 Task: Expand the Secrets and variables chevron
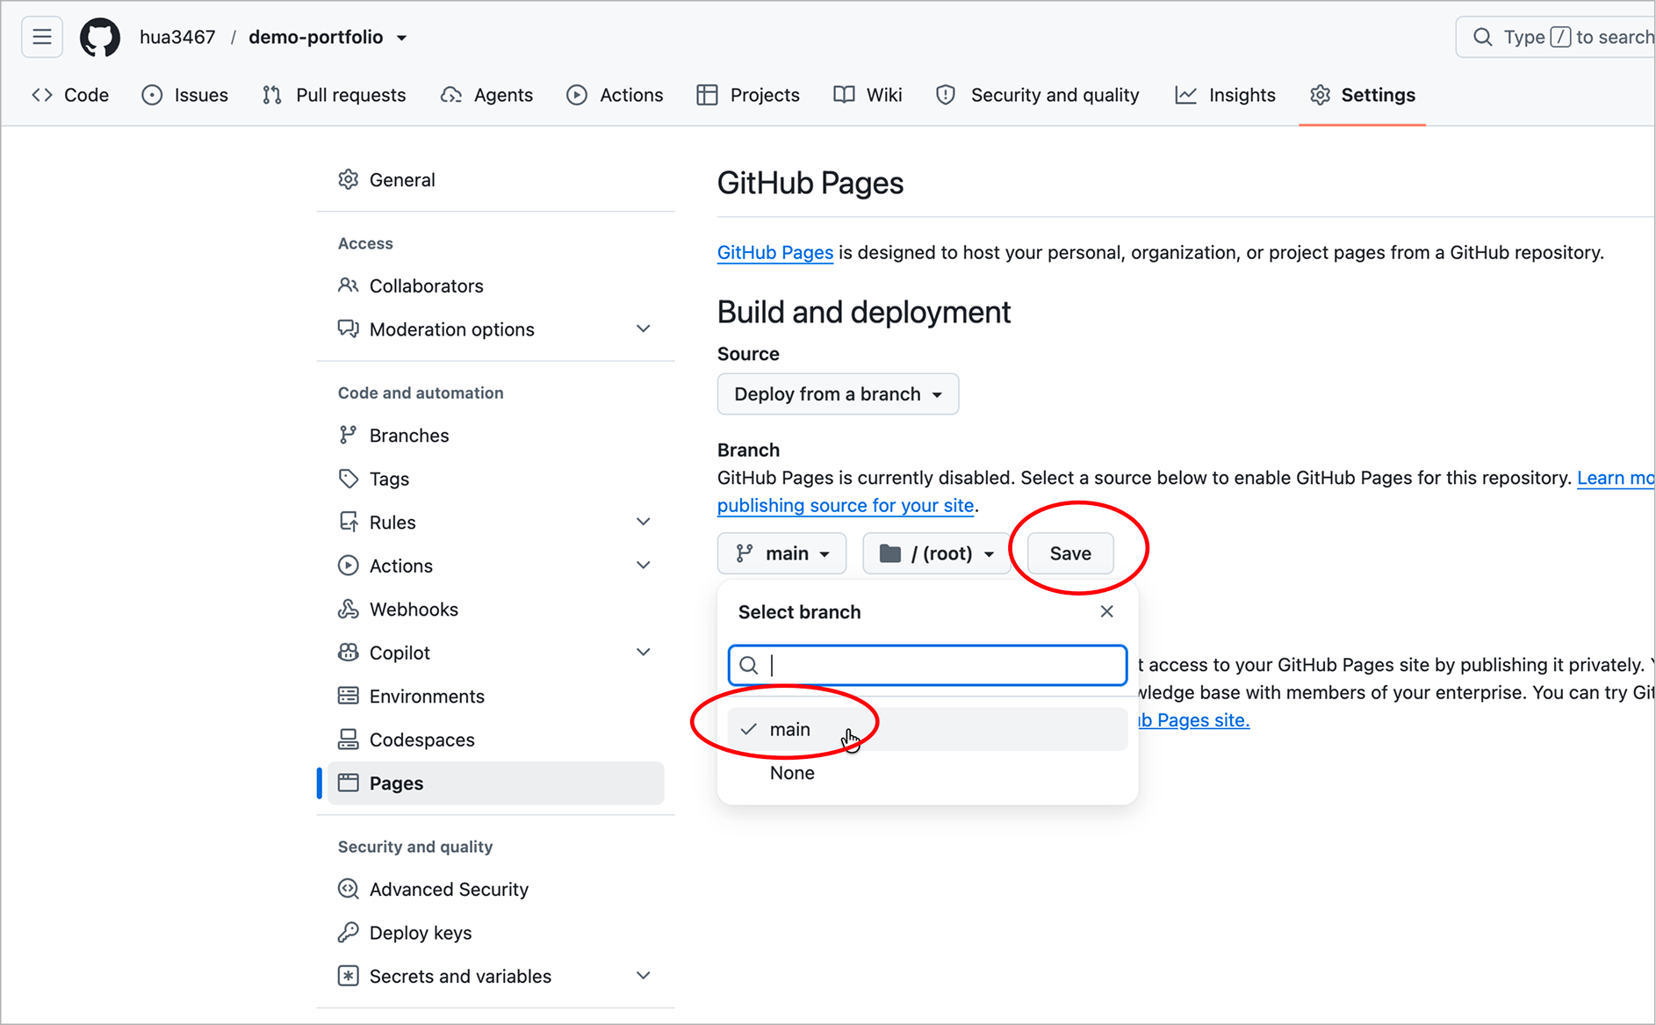[x=644, y=976]
